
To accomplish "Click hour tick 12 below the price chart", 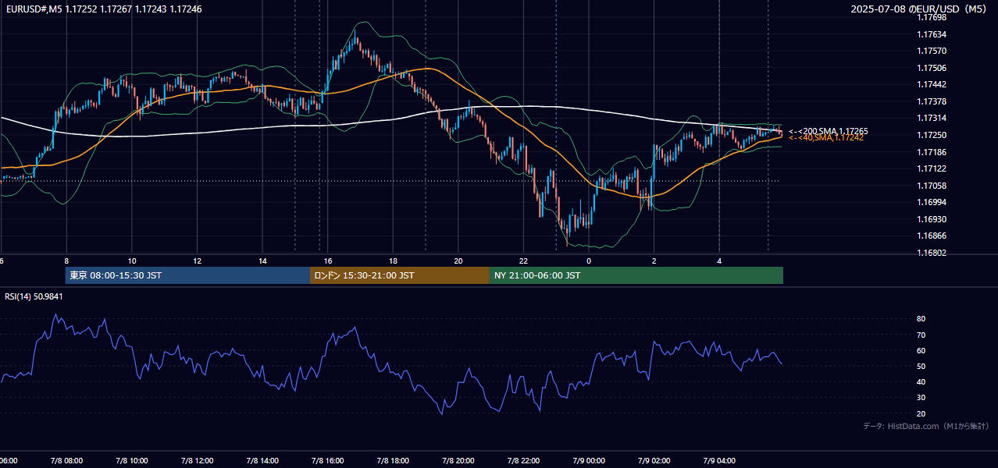I will click(198, 261).
